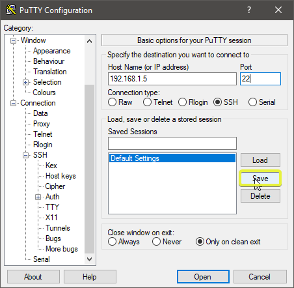Close the PuTTY Configuration window

click(x=278, y=10)
